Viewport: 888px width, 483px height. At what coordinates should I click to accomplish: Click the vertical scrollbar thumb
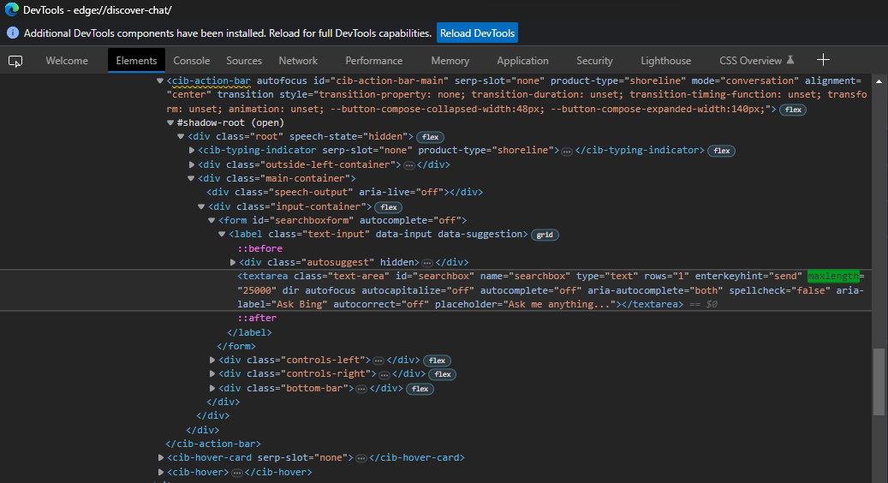point(879,383)
